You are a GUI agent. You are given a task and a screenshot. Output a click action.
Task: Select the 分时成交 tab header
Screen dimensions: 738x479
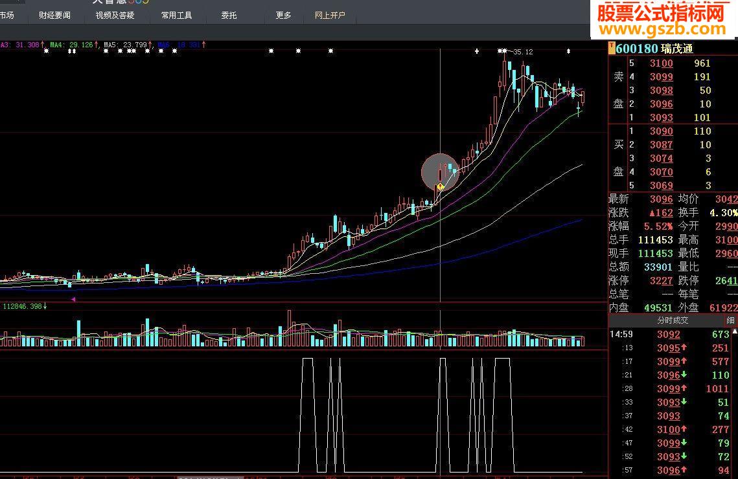point(673,320)
